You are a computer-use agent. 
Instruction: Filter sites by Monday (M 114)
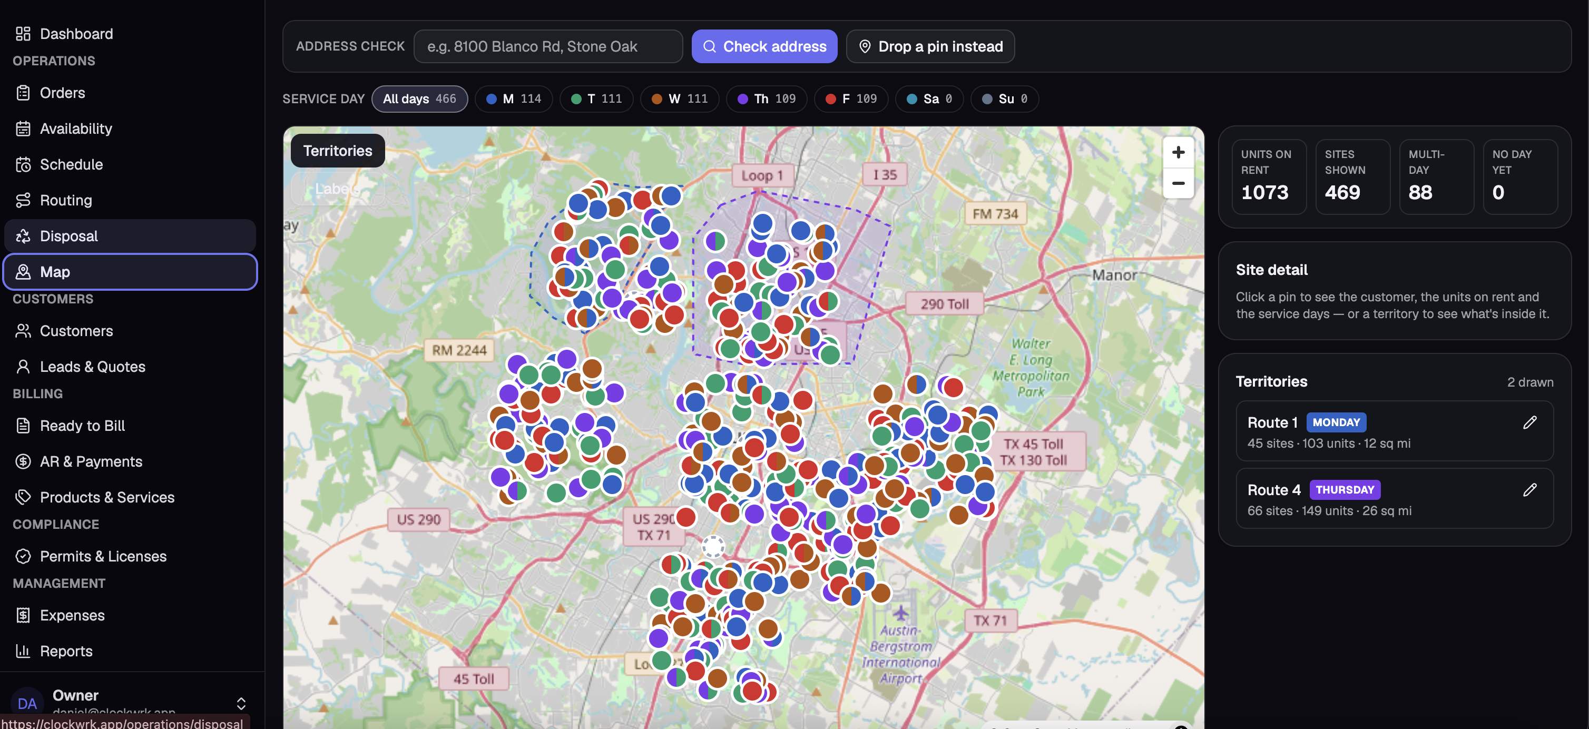coord(513,100)
